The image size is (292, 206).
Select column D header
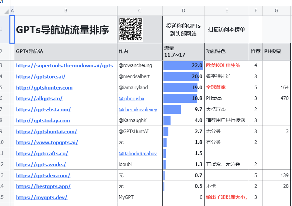pos(183,11)
